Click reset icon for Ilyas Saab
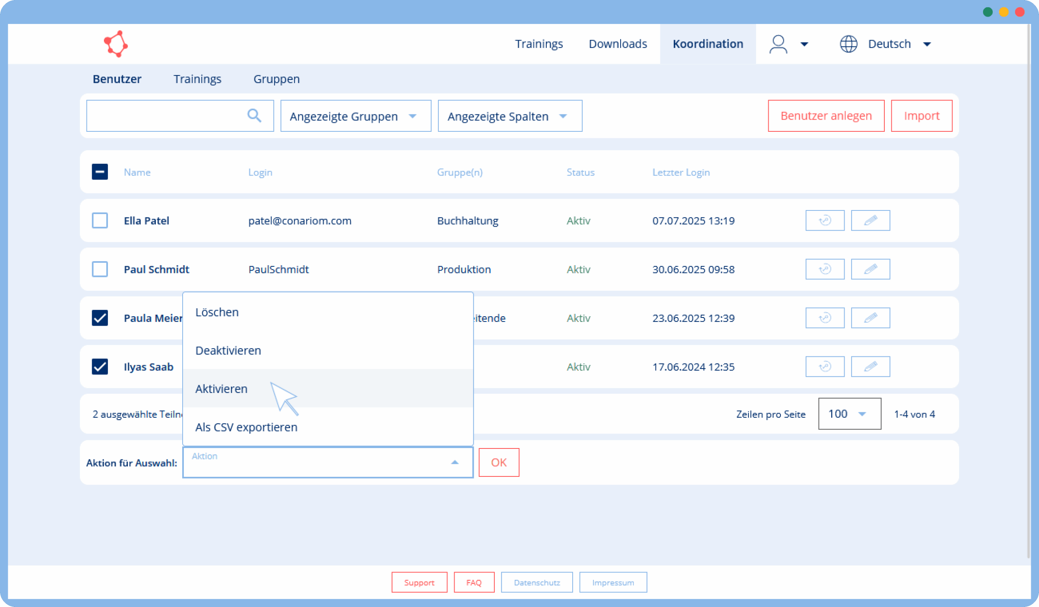1039x607 pixels. tap(825, 367)
